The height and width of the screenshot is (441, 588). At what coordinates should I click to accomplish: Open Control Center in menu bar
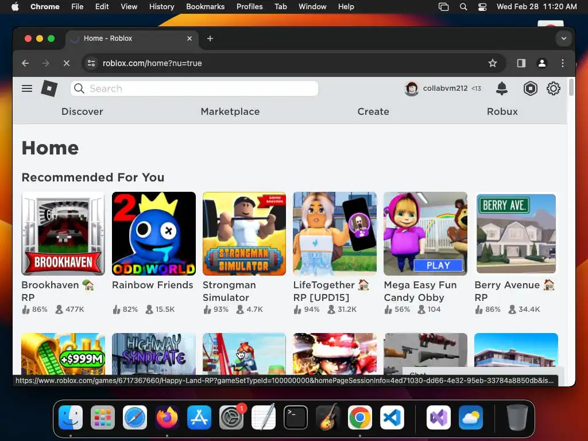click(x=482, y=7)
